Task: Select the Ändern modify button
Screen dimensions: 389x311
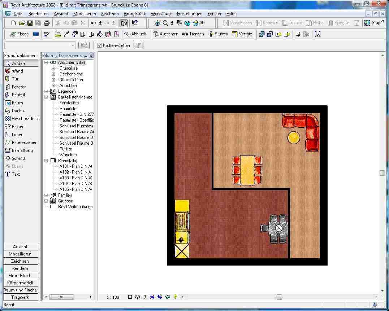Action: (x=21, y=63)
